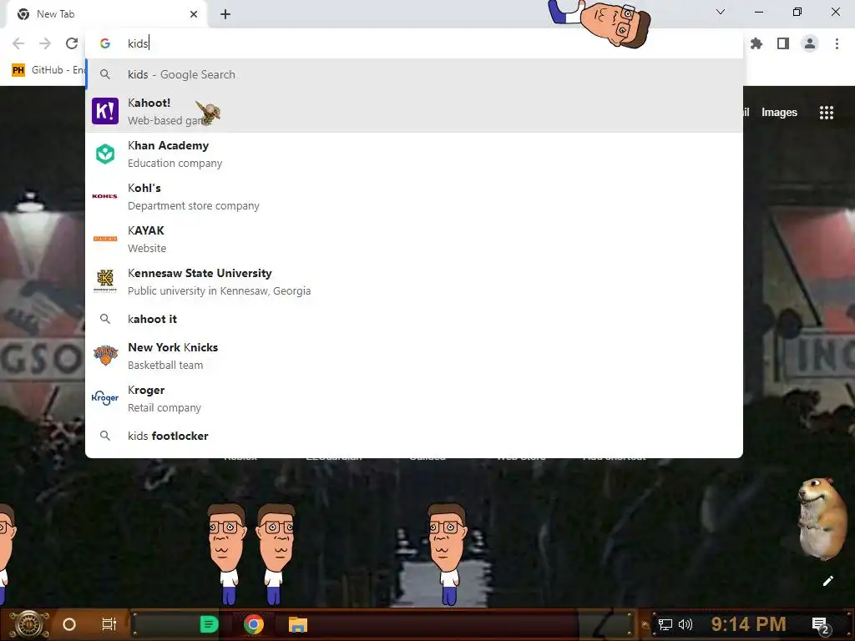Viewport: 855px width, 641px height.
Task: Click the Kennesaw State University logo icon
Action: [105, 280]
